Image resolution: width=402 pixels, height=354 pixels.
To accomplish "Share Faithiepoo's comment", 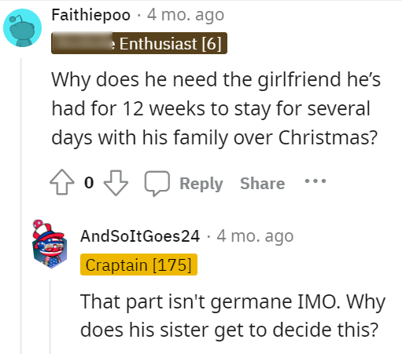I will click(x=263, y=183).
